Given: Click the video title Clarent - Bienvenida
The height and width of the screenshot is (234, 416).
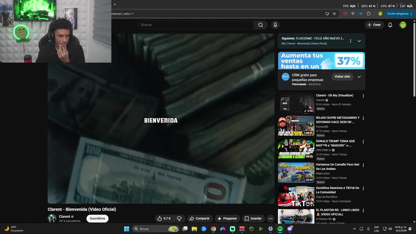Looking at the screenshot, I should (82, 209).
